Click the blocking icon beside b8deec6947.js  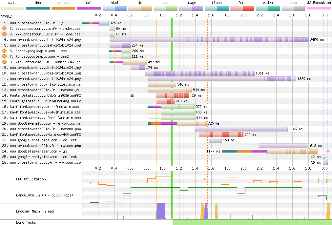[x=4, y=62]
